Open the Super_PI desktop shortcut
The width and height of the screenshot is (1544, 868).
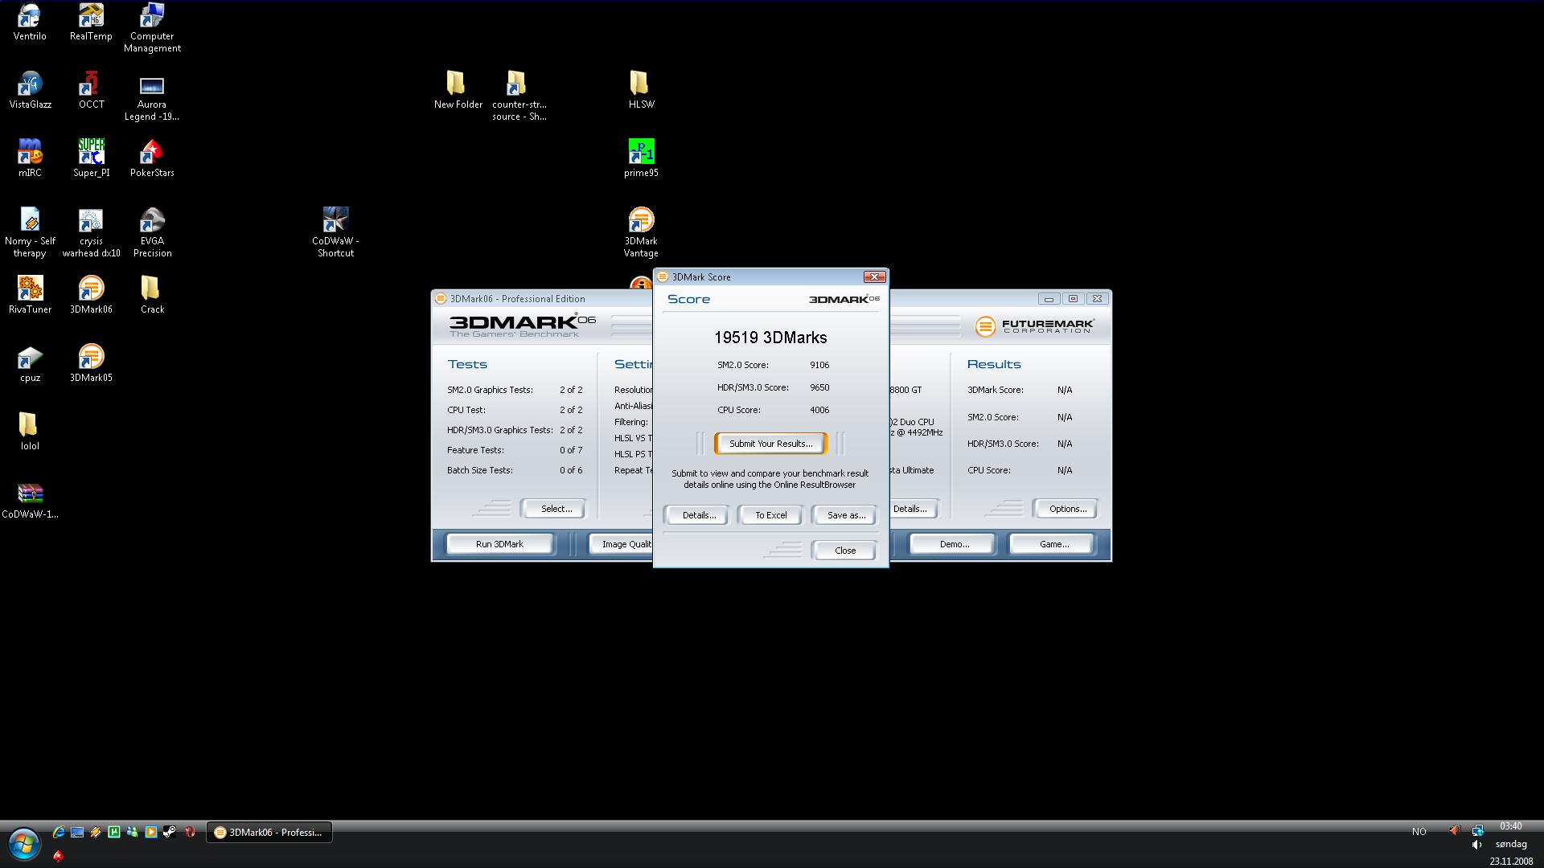(91, 158)
